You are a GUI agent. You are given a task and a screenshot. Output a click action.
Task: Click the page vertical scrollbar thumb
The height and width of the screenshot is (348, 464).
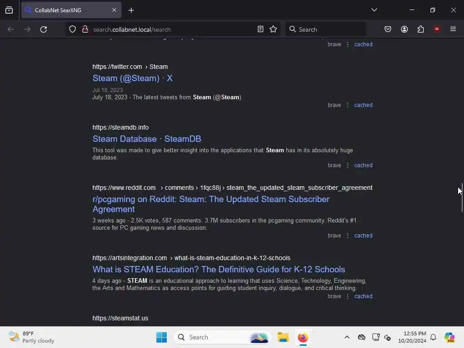click(x=462, y=198)
